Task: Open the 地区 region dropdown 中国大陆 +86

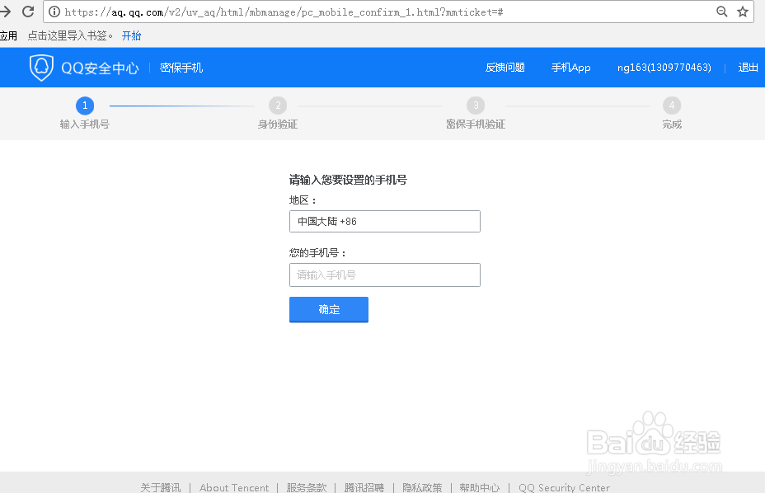Action: pos(385,222)
